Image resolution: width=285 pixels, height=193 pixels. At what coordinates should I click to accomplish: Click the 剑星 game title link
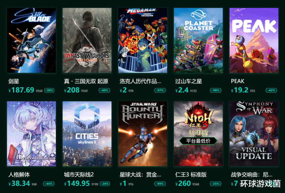14,81
